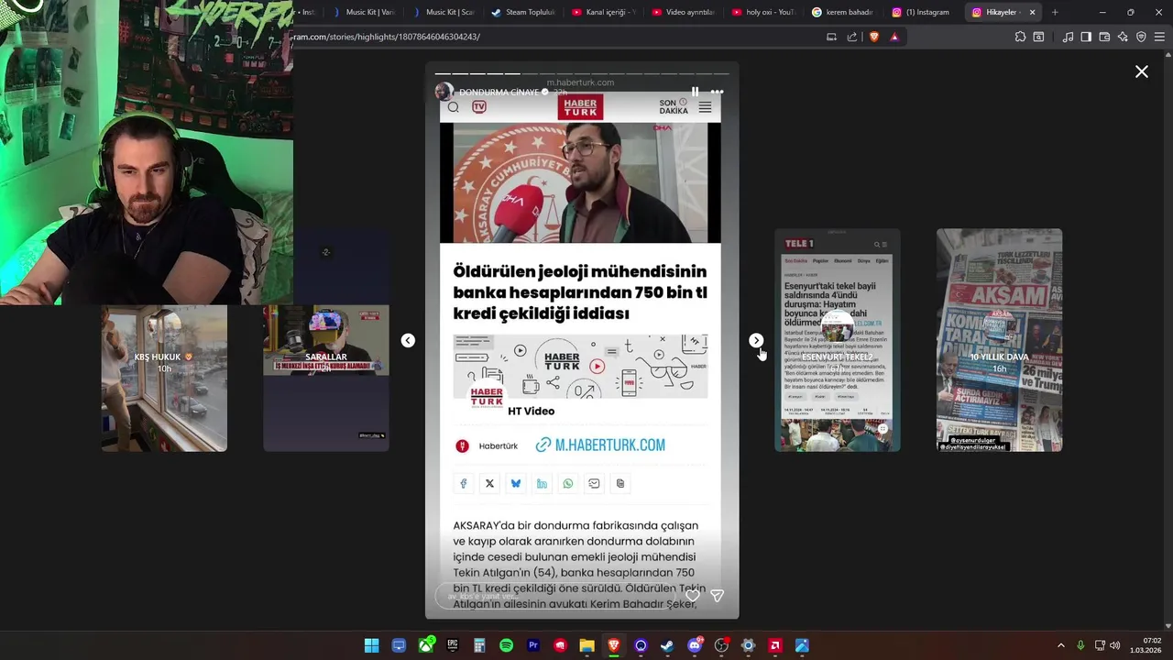Open the ESENYURT TEKEL2 story thumbnail

pyautogui.click(x=838, y=340)
